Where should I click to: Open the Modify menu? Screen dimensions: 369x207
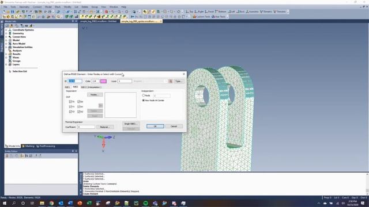[67, 7]
